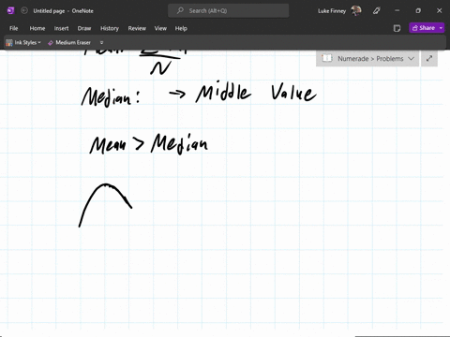Minimize the OneNote window
The height and width of the screenshot is (337, 450).
click(x=397, y=10)
